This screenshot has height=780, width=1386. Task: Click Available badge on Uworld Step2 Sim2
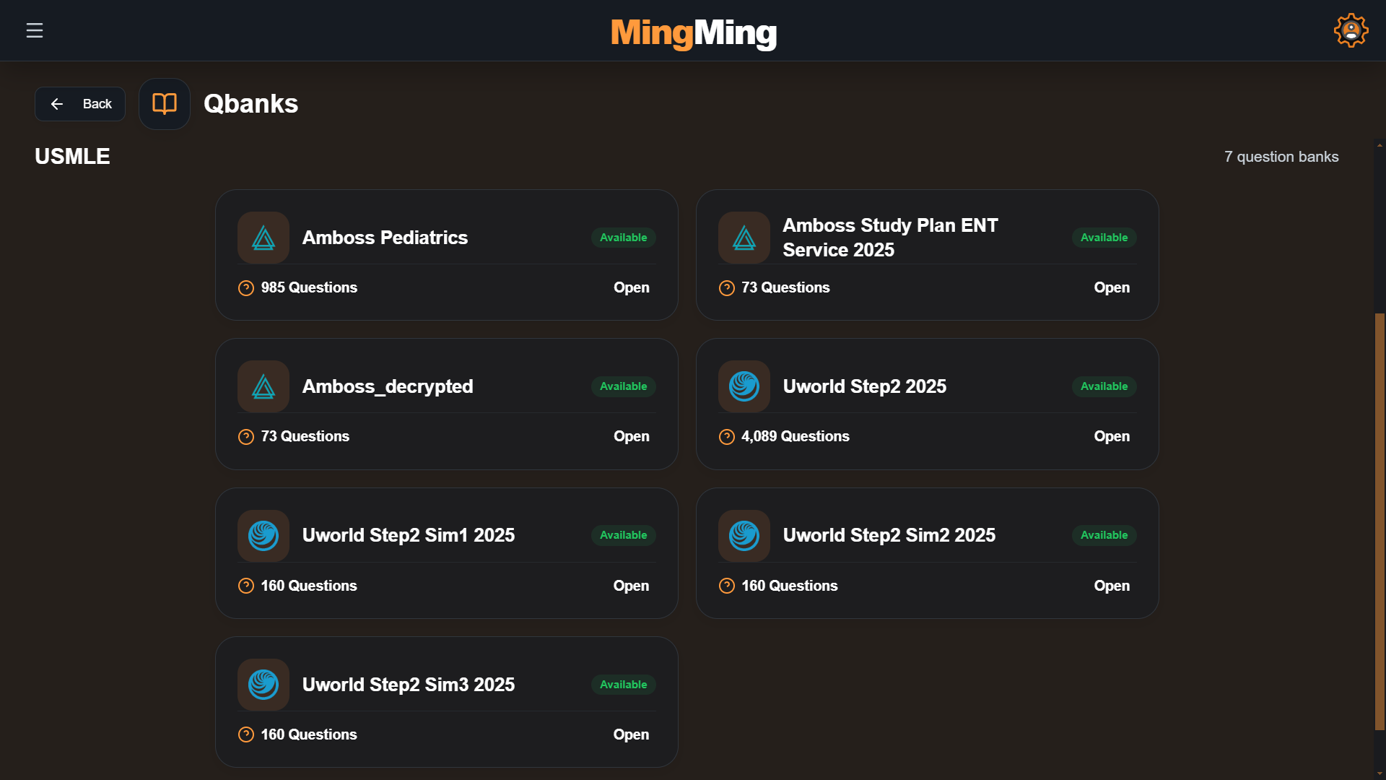click(1104, 535)
